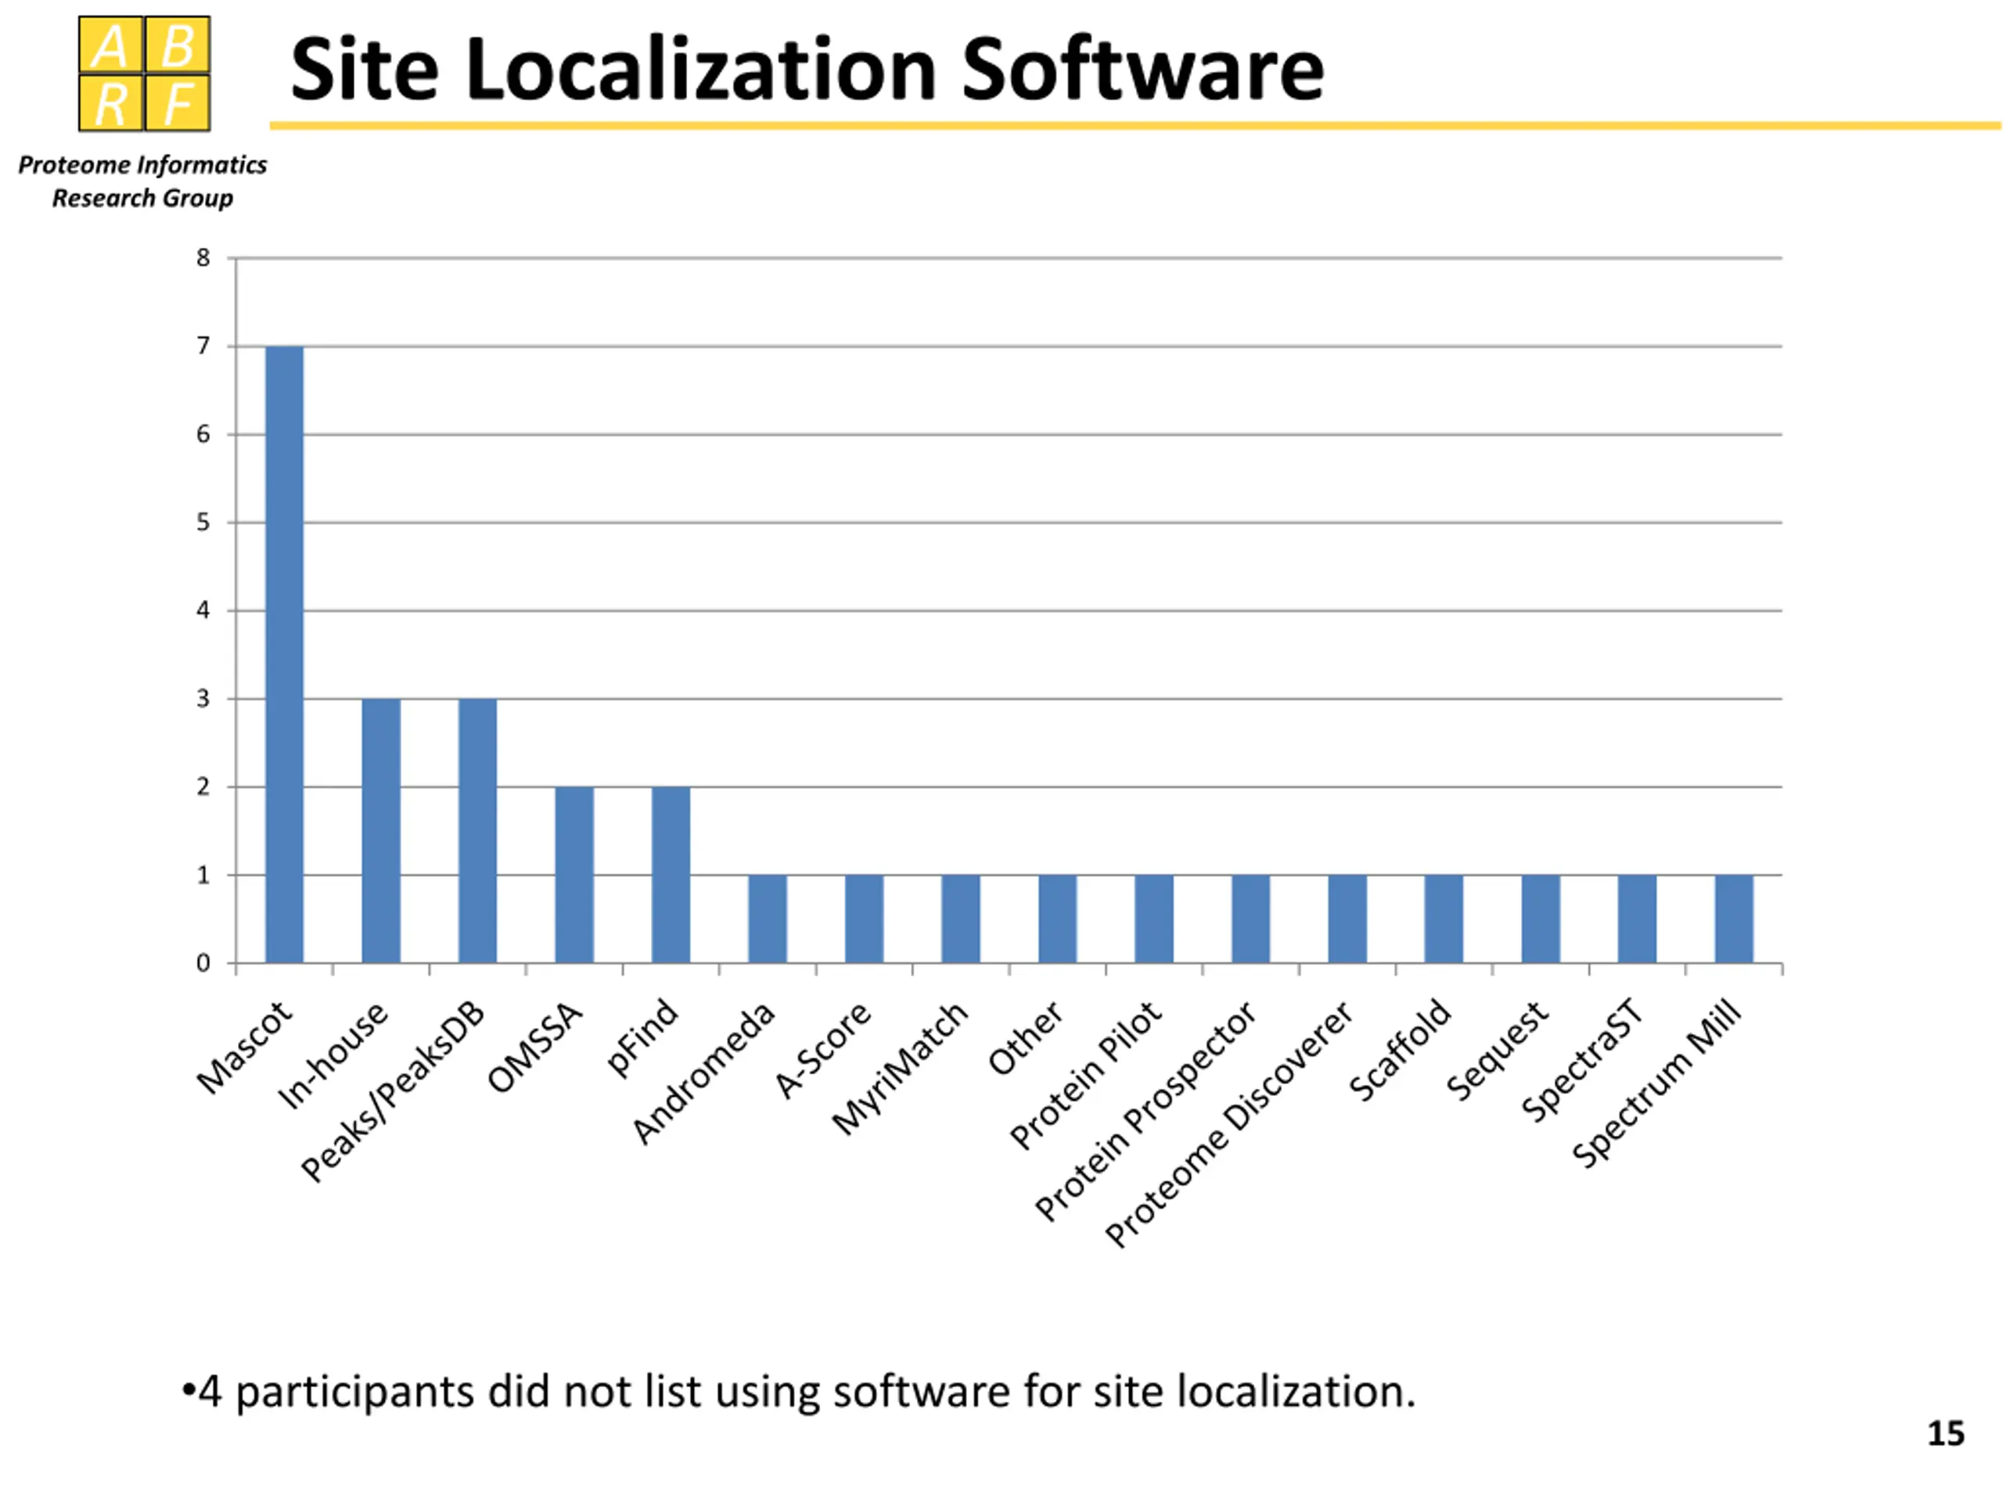Click the 'SpectraST' axis label

coord(1583,1060)
